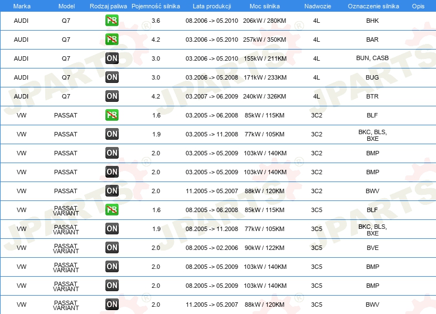Click the Rodzaj paliwa column header
436x314 pixels.
(x=108, y=6)
